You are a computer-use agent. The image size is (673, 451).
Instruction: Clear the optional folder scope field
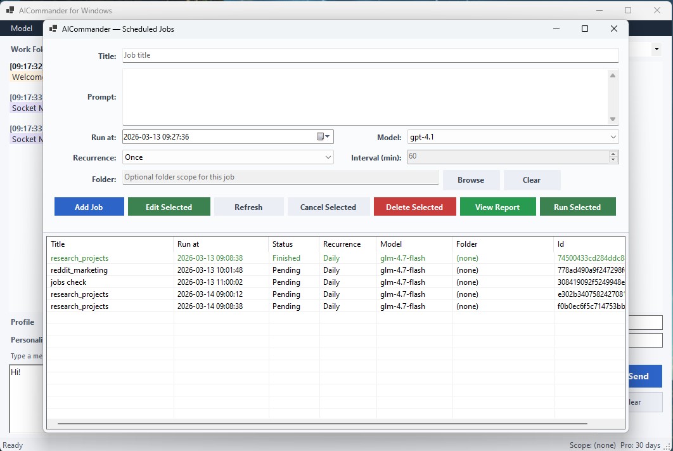532,180
